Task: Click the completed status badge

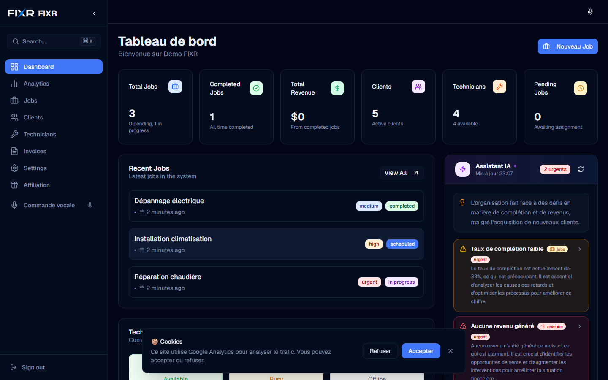Action: [402, 206]
